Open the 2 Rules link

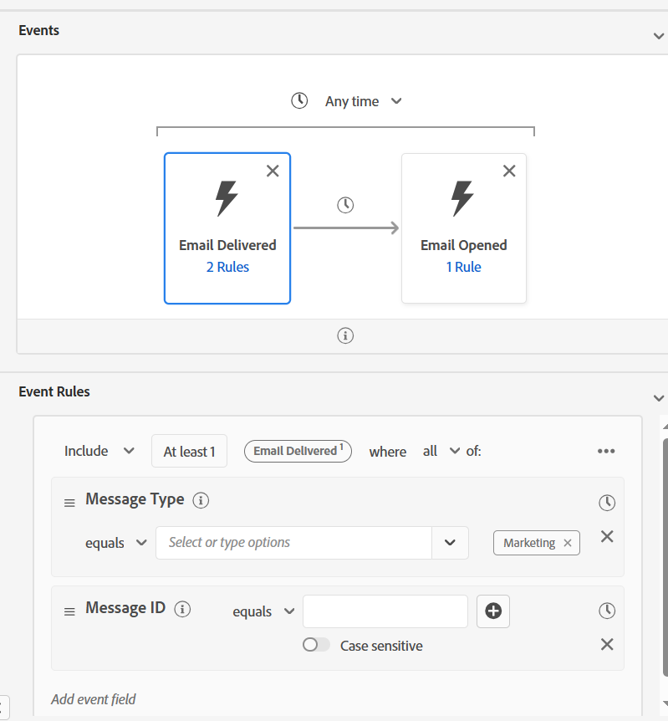(227, 268)
